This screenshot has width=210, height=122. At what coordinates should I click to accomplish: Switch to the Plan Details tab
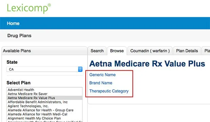coord(187,51)
